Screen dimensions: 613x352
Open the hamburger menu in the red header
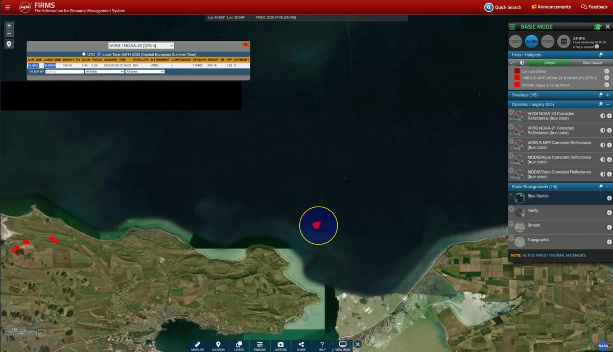coord(7,7)
